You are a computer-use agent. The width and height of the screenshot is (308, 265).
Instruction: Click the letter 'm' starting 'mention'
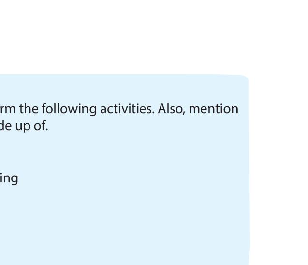(x=194, y=110)
